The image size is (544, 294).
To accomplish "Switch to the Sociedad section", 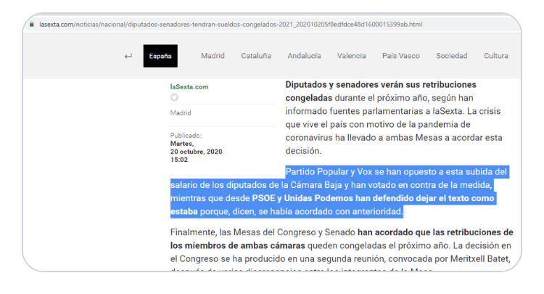I will tap(451, 56).
